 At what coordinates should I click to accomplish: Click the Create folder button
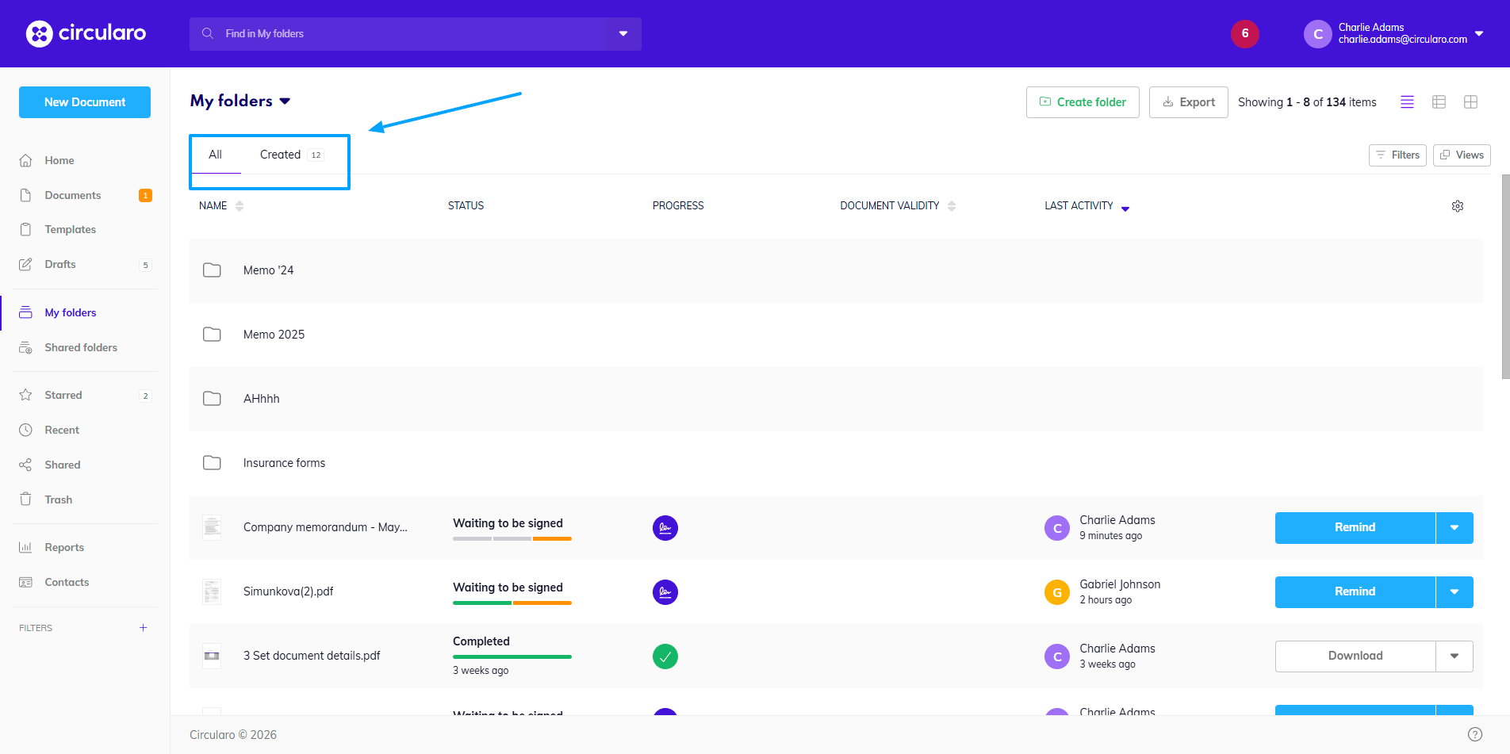click(x=1082, y=102)
